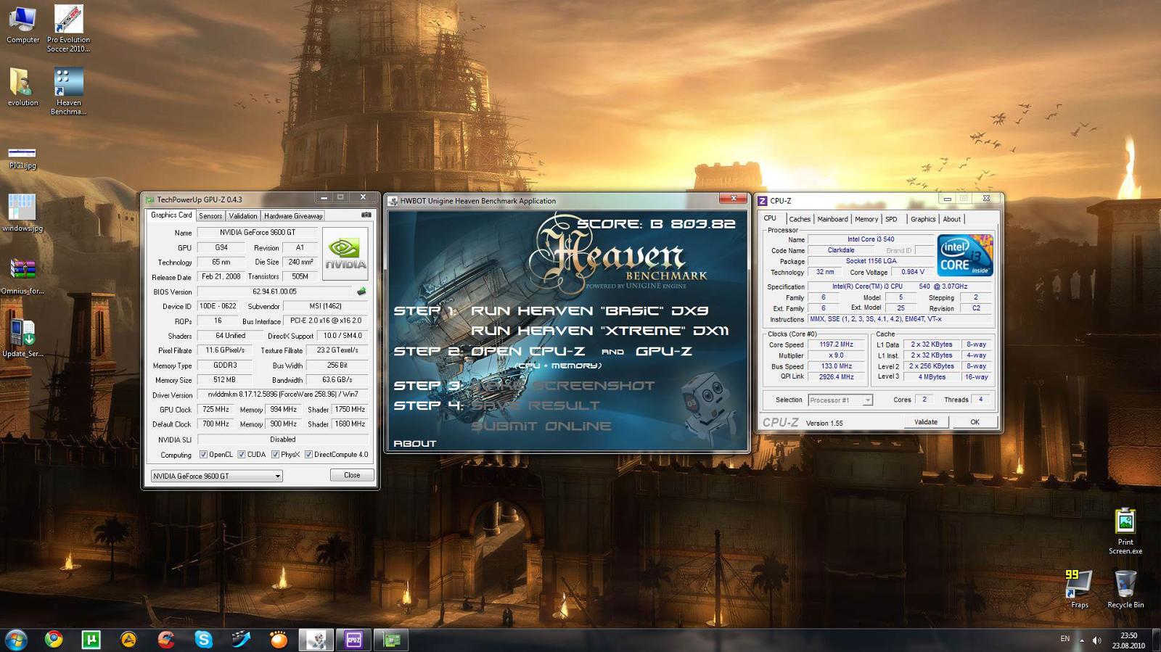This screenshot has width=1161, height=652.
Task: Click Core Speed value 1197.2 MHz
Action: (x=836, y=344)
